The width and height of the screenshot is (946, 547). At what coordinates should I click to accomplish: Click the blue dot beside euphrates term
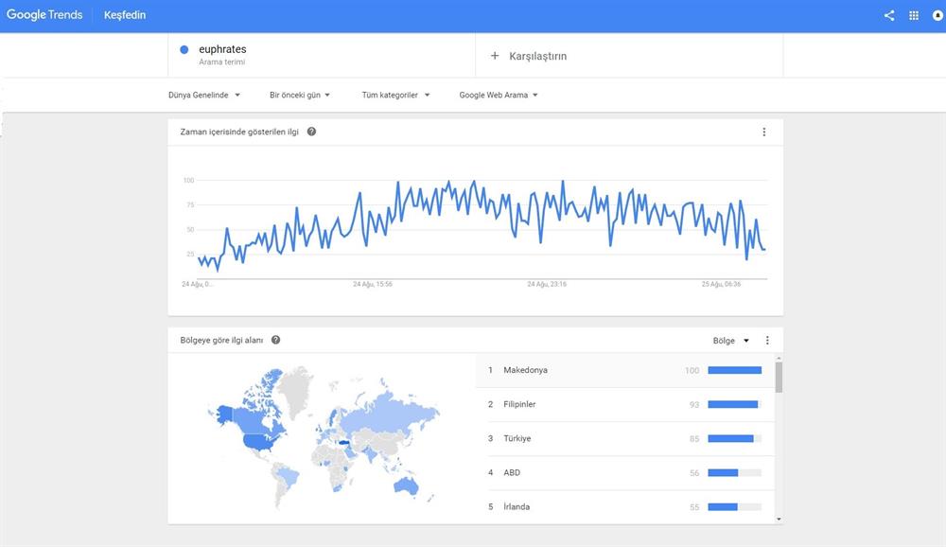point(184,49)
